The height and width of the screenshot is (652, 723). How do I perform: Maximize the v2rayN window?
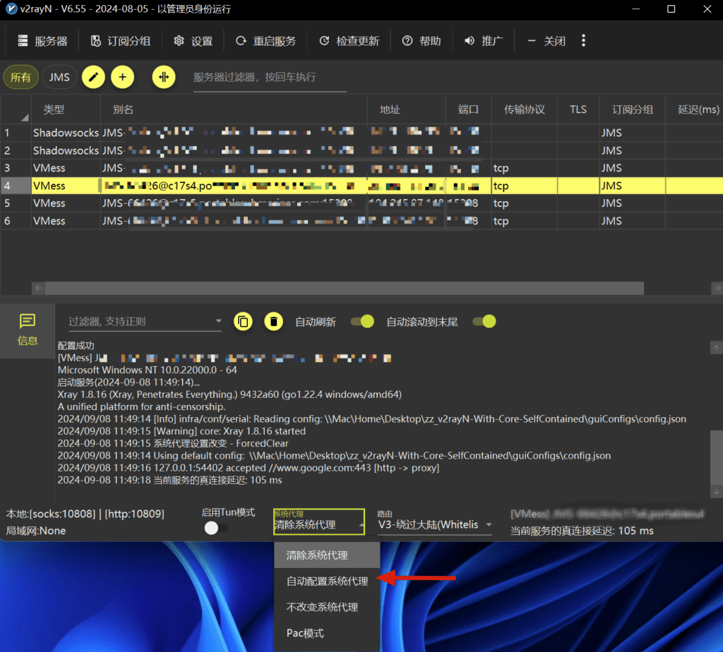coord(671,9)
